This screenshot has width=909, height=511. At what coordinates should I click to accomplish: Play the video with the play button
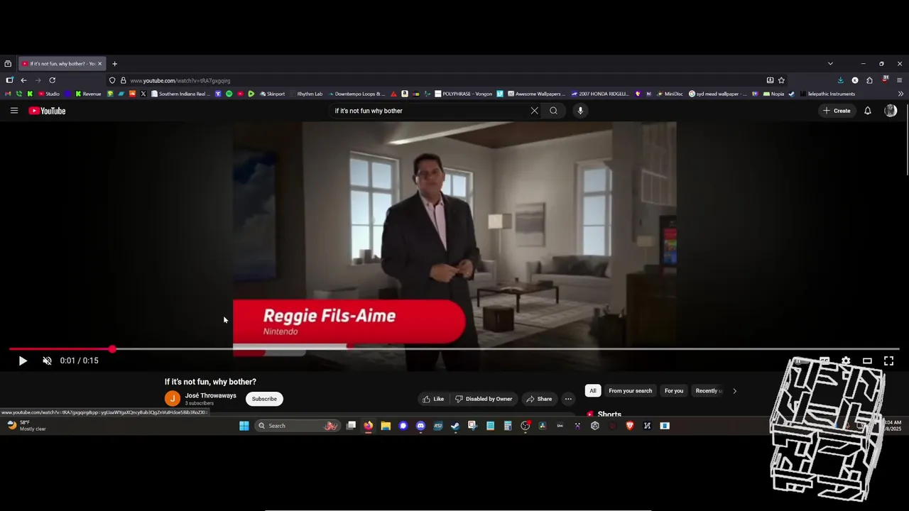pyautogui.click(x=22, y=361)
